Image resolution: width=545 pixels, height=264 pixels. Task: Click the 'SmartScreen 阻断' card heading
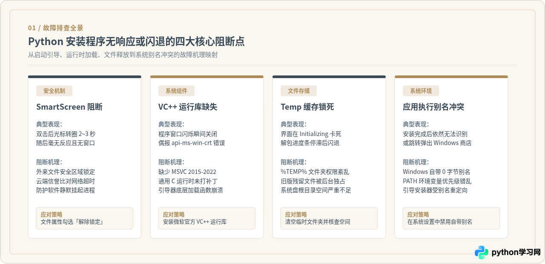click(69, 107)
